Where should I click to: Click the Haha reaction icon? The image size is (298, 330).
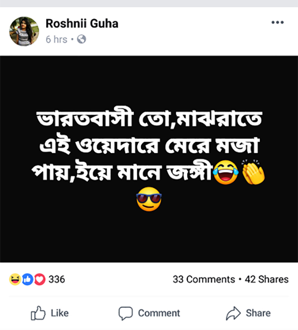tap(14, 279)
